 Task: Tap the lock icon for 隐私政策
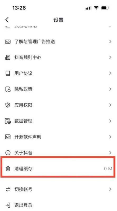tap(8, 89)
